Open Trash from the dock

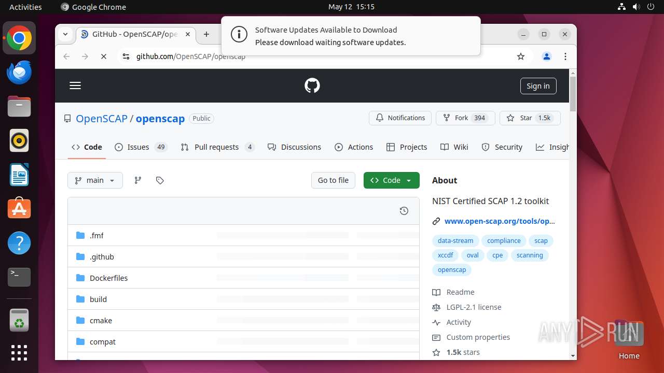coord(19,320)
